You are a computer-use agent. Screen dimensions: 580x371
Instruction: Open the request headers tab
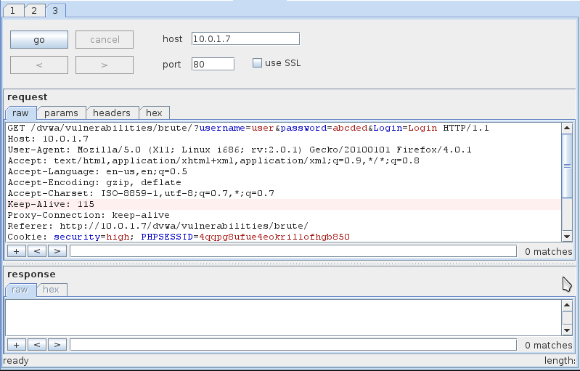pyautogui.click(x=112, y=113)
